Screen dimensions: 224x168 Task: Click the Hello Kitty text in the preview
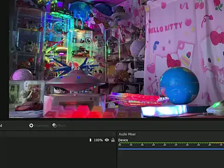click(165, 28)
